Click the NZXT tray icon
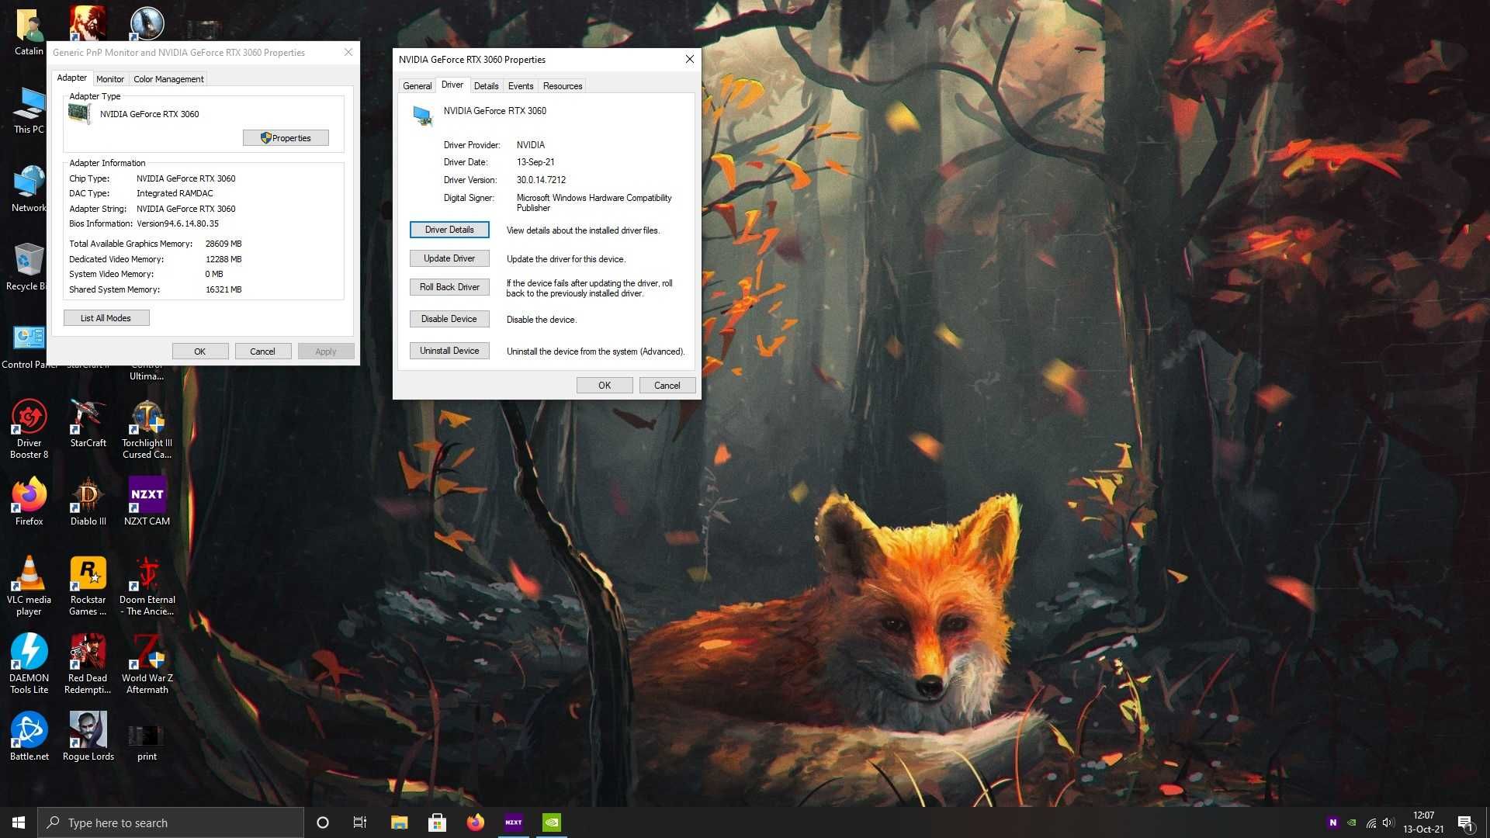This screenshot has height=838, width=1490. (x=1333, y=822)
